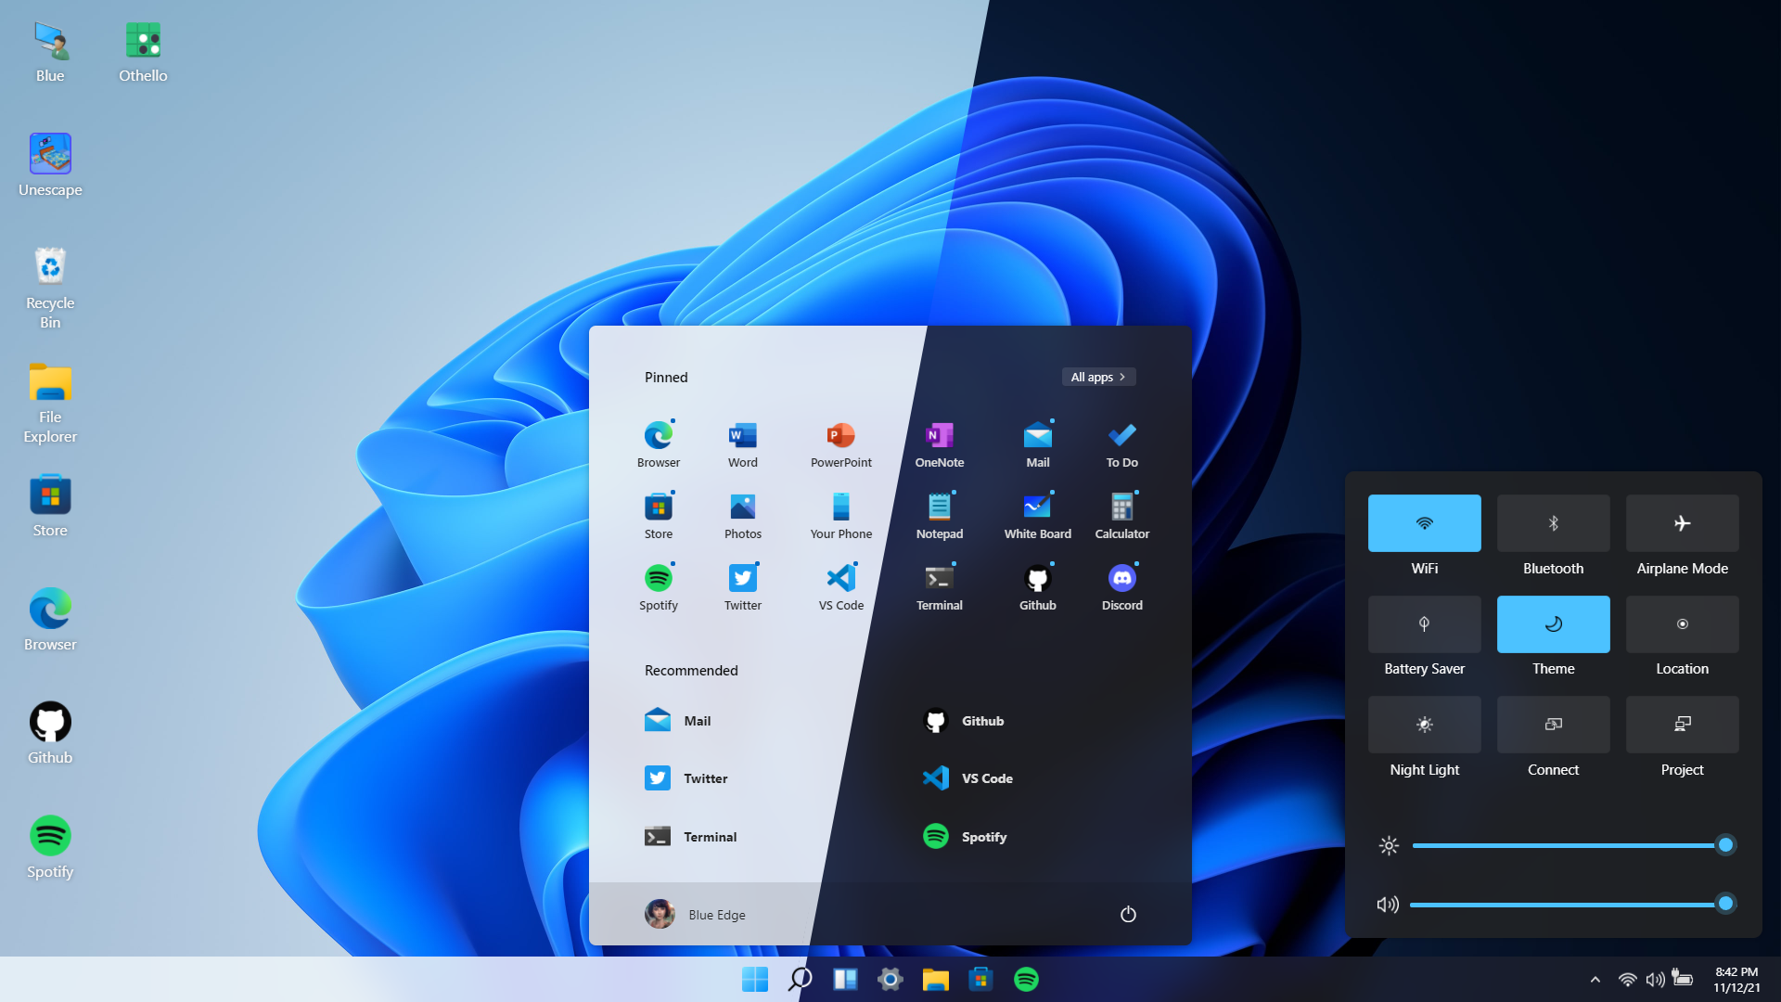Open power options from Start menu
Viewport: 1781px width, 1002px height.
click(x=1128, y=914)
